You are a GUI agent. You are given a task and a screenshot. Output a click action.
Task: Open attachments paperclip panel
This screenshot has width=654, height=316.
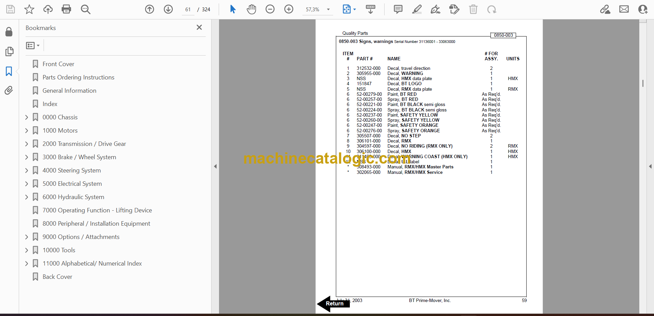click(x=9, y=90)
